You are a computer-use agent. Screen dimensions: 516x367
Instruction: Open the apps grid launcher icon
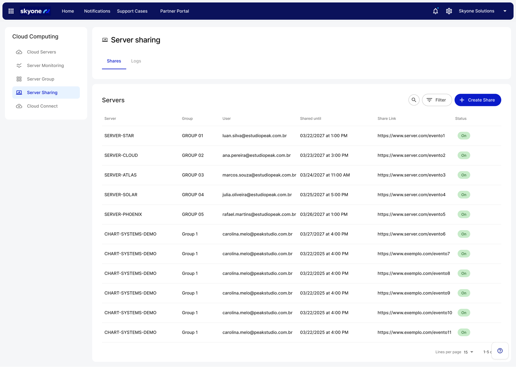[x=11, y=11]
